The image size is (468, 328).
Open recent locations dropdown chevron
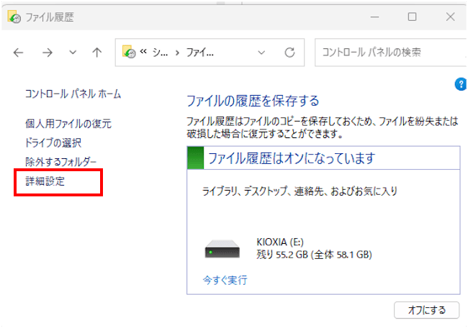pos(73,53)
